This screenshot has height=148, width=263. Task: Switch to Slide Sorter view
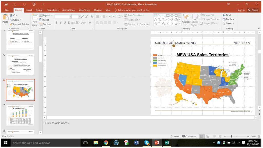[x=208, y=136]
